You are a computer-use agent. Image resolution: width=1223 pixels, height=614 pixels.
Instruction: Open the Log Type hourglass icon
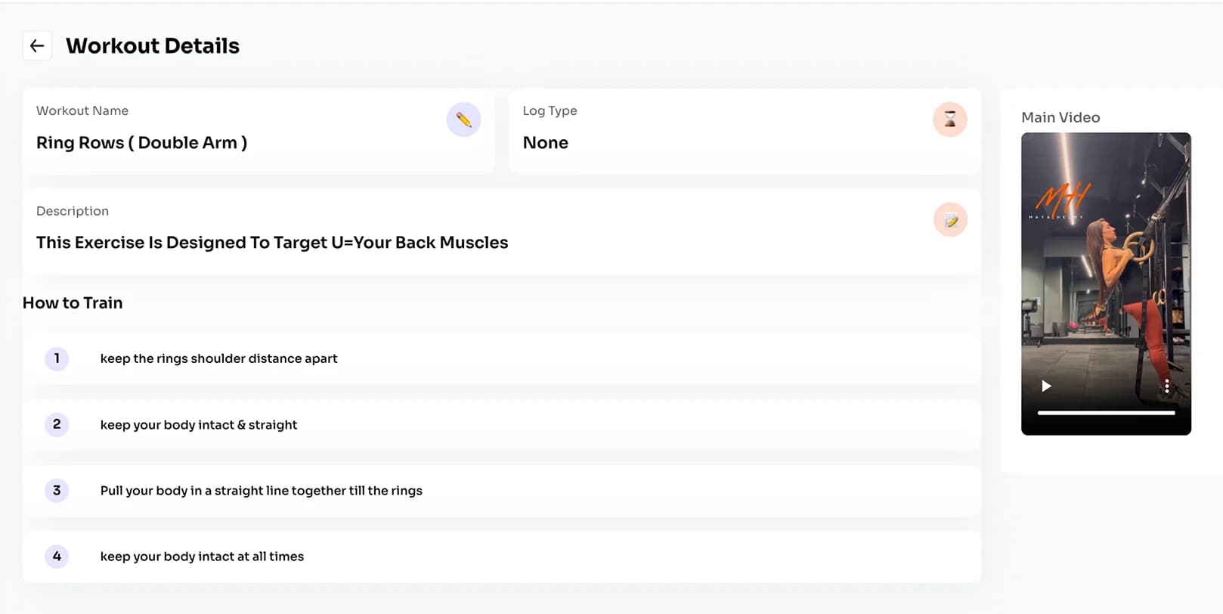[x=950, y=119]
